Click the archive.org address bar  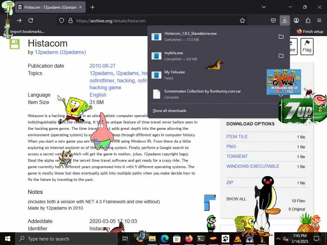152,21
